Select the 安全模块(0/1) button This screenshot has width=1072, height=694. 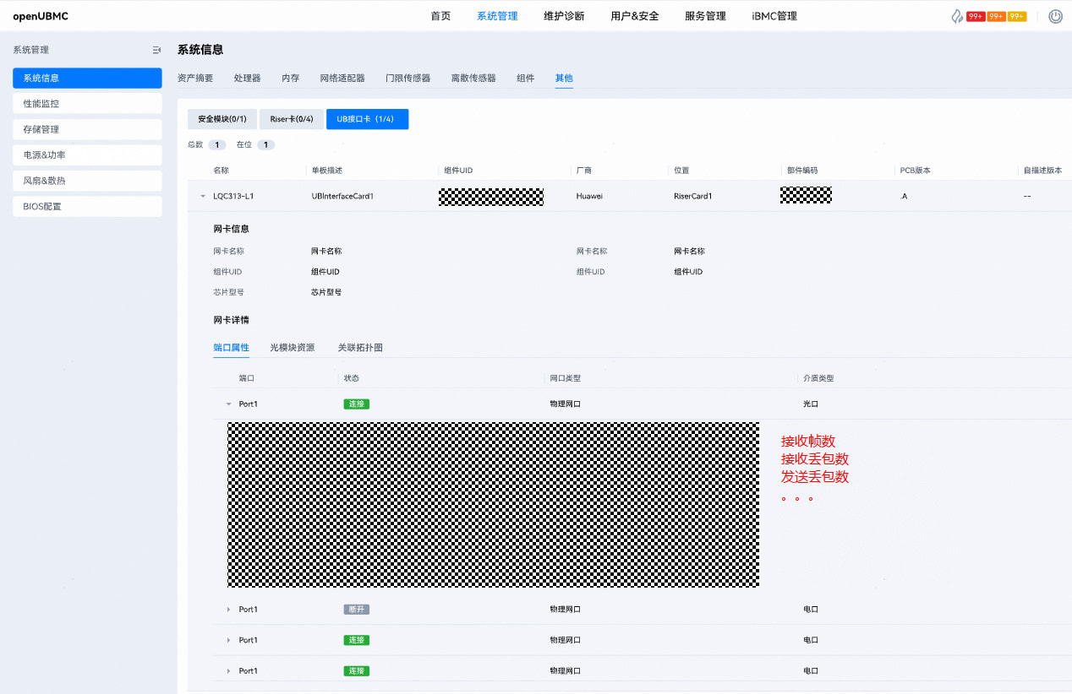tap(222, 119)
